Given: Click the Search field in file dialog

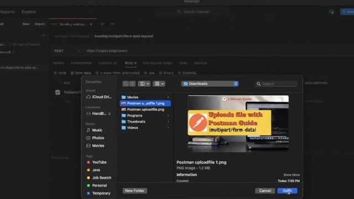Looking at the screenshot, I should pyautogui.click(x=276, y=83).
